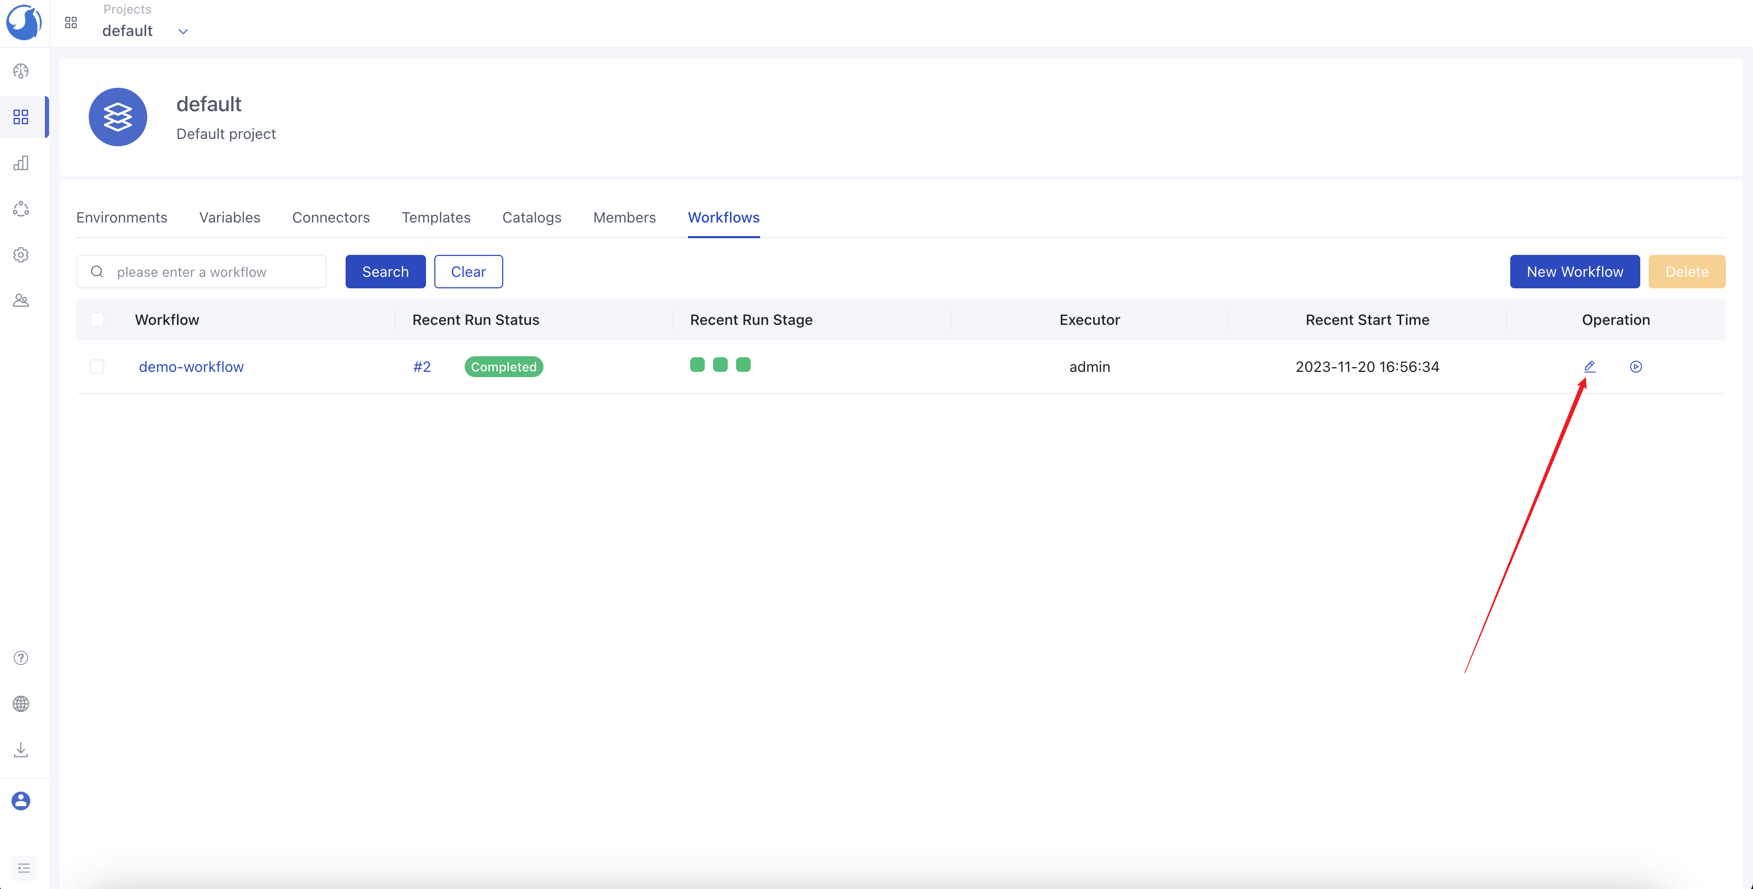Image resolution: width=1753 pixels, height=889 pixels.
Task: Click the Recent Run Stage column header
Action: coord(751,320)
